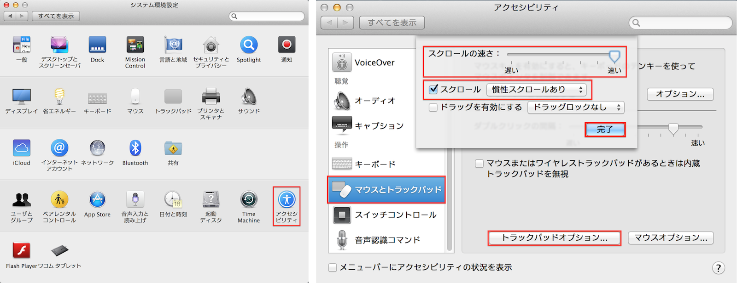Select マウスとトラックパッド in sidebar
737x283 pixels.
pyautogui.click(x=386, y=190)
